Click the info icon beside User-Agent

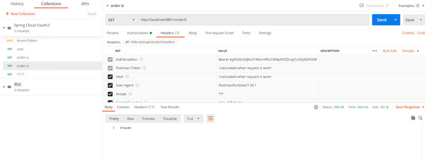(x=137, y=85)
